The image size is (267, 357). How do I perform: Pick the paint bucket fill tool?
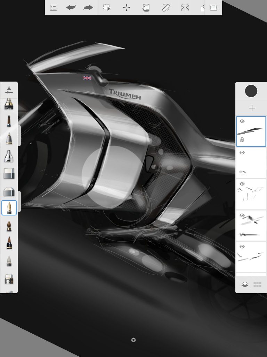point(146,8)
